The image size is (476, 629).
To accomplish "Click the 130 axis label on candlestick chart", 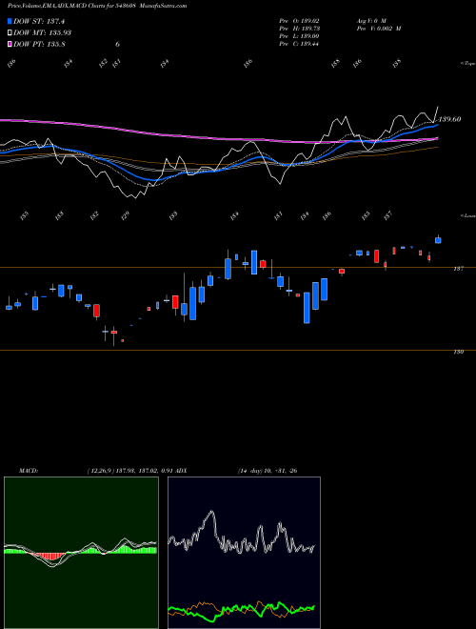I will pyautogui.click(x=459, y=352).
